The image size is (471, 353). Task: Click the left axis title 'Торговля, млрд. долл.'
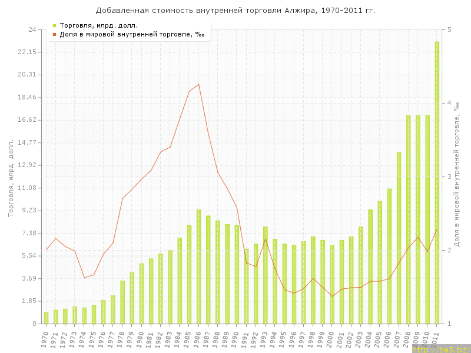[11, 178]
